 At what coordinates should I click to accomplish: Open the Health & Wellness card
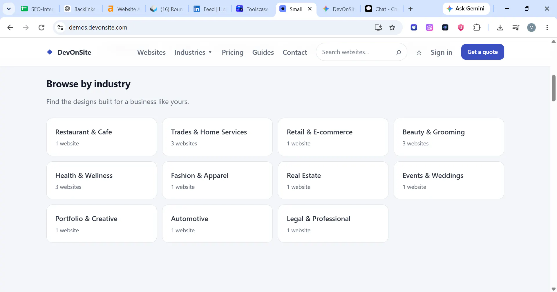[x=102, y=180]
